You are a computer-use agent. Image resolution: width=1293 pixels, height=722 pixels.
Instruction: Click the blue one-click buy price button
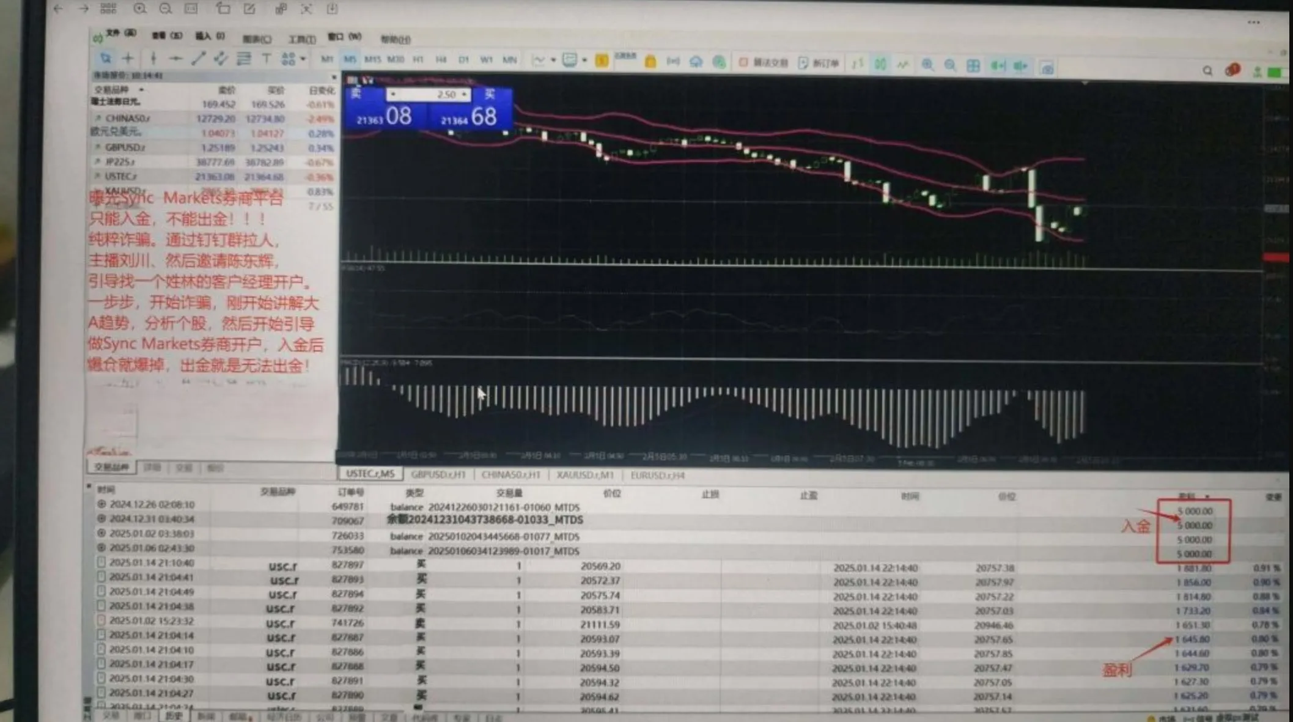pos(470,116)
